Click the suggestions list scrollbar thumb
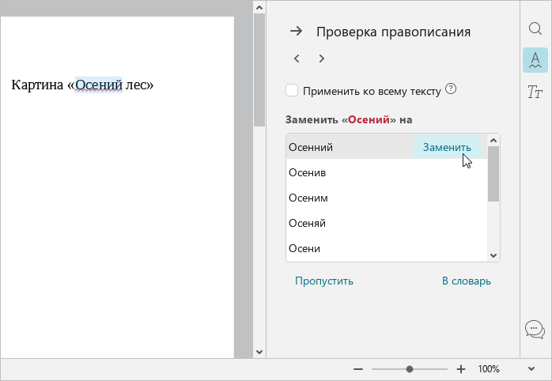Viewport: 552px width, 381px height. [x=493, y=174]
